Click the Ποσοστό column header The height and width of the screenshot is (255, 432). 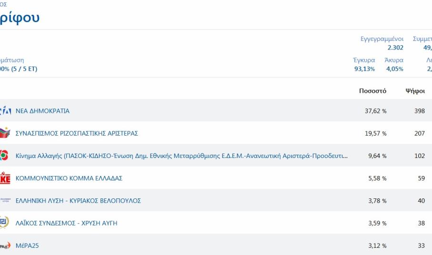pyautogui.click(x=372, y=91)
